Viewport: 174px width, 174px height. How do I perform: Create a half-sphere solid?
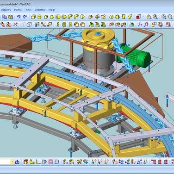pos(83,17)
